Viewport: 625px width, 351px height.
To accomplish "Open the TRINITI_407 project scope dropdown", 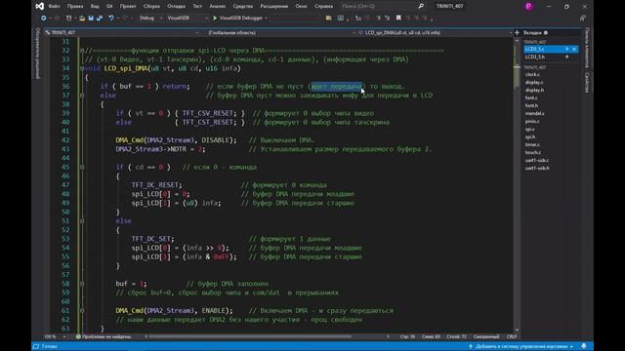I will (x=122, y=32).
